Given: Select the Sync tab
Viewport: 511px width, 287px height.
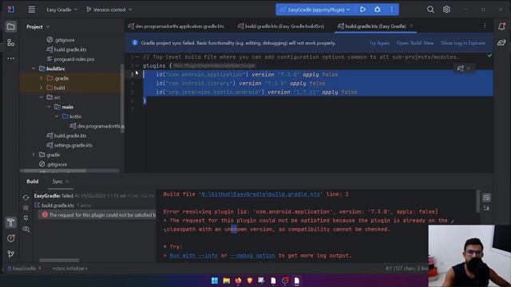Looking at the screenshot, I should click(57, 182).
